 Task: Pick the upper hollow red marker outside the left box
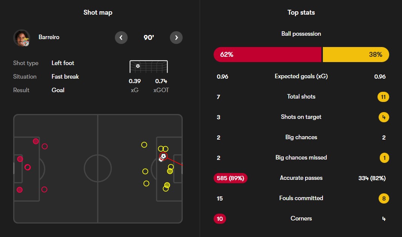point(44,146)
